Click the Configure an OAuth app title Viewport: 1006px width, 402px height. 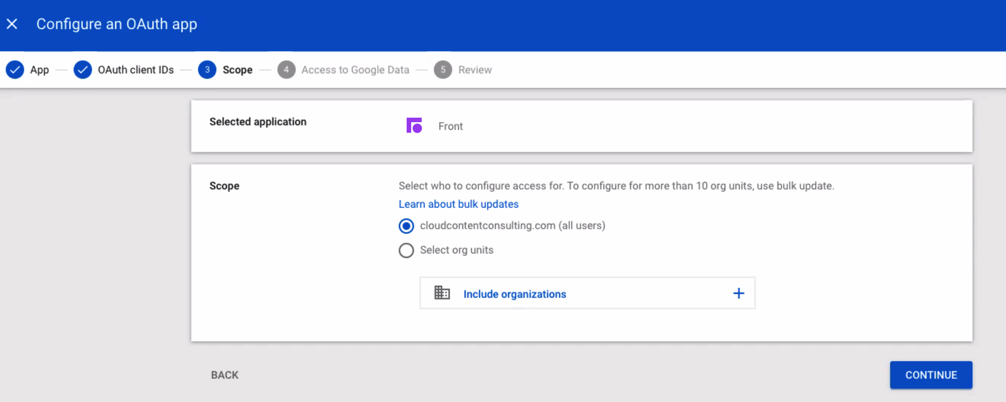[x=117, y=24]
